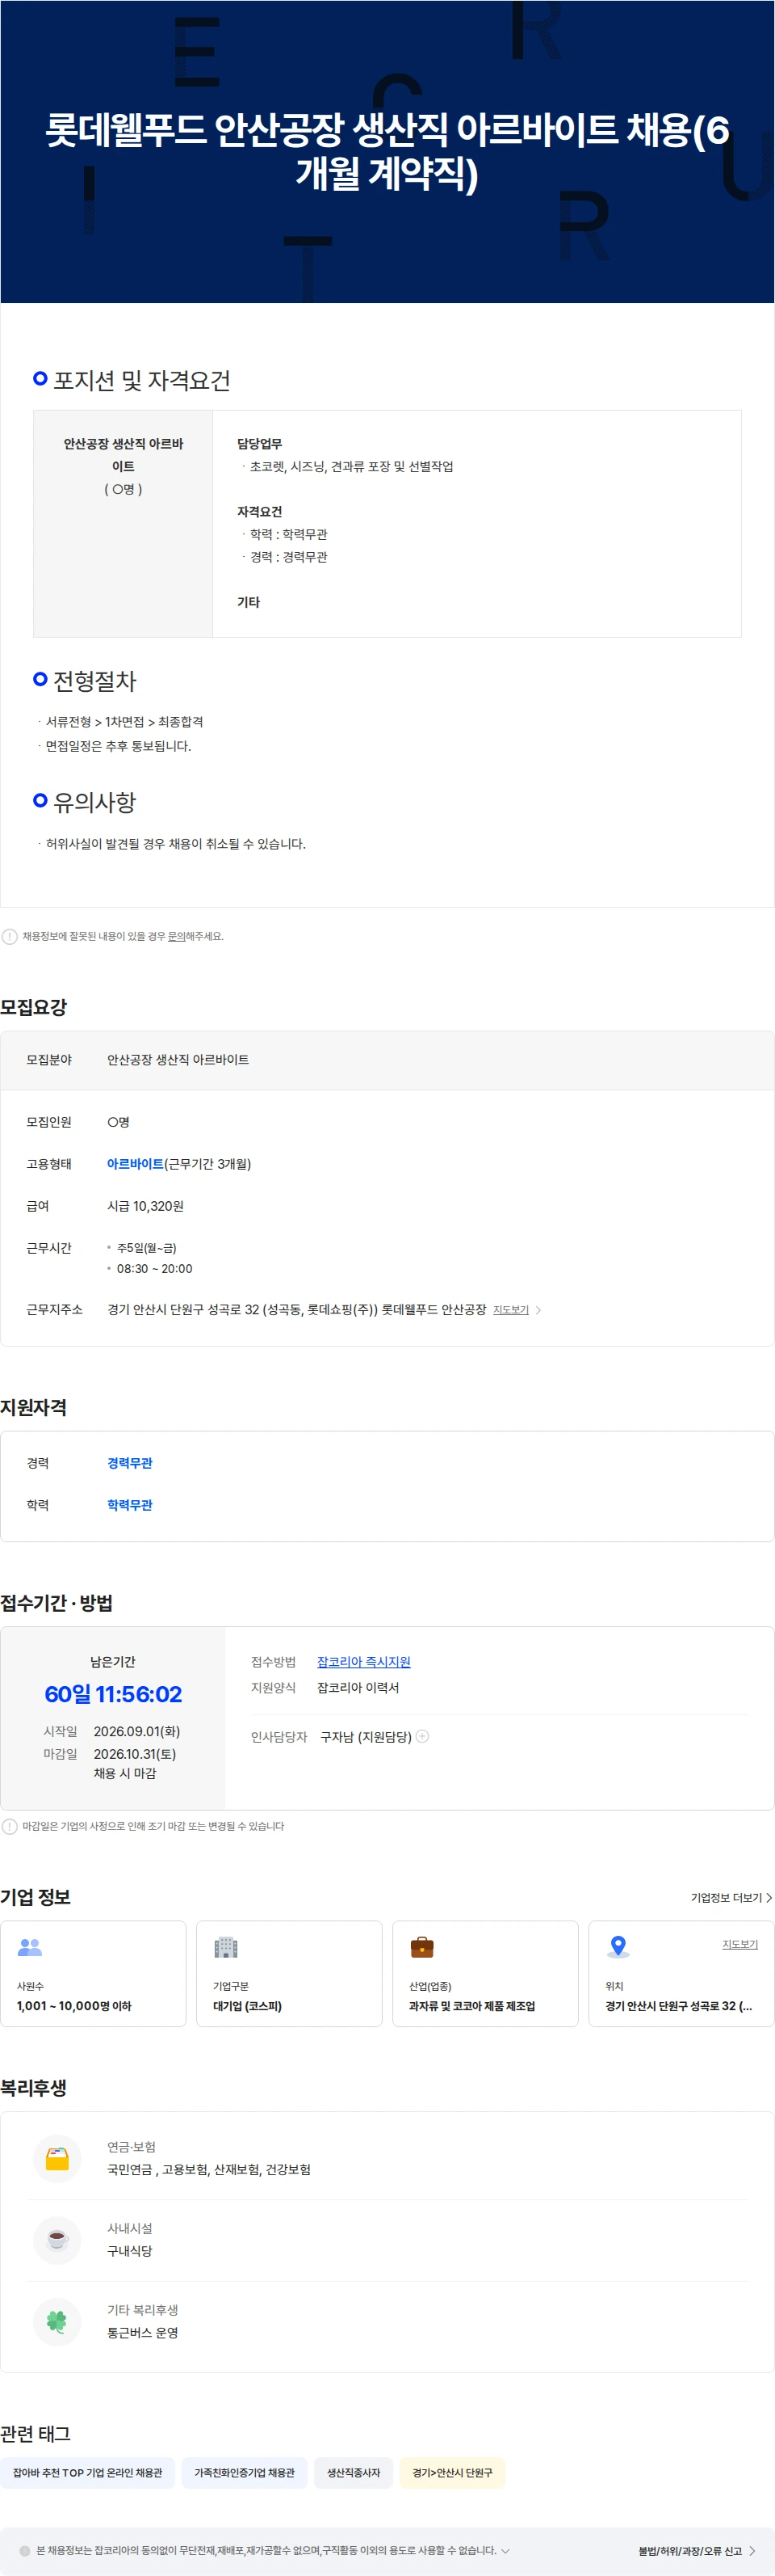
Task: Click the 통근버스 운영 benefit text
Action: click(143, 2332)
